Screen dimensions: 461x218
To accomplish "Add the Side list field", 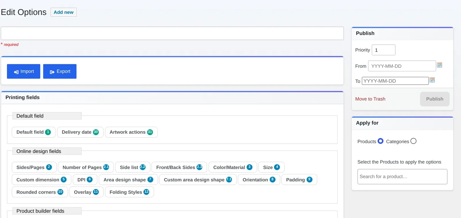I will [133, 167].
